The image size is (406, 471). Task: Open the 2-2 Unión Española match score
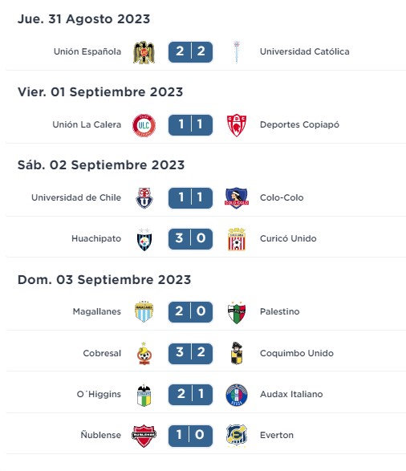click(x=190, y=52)
